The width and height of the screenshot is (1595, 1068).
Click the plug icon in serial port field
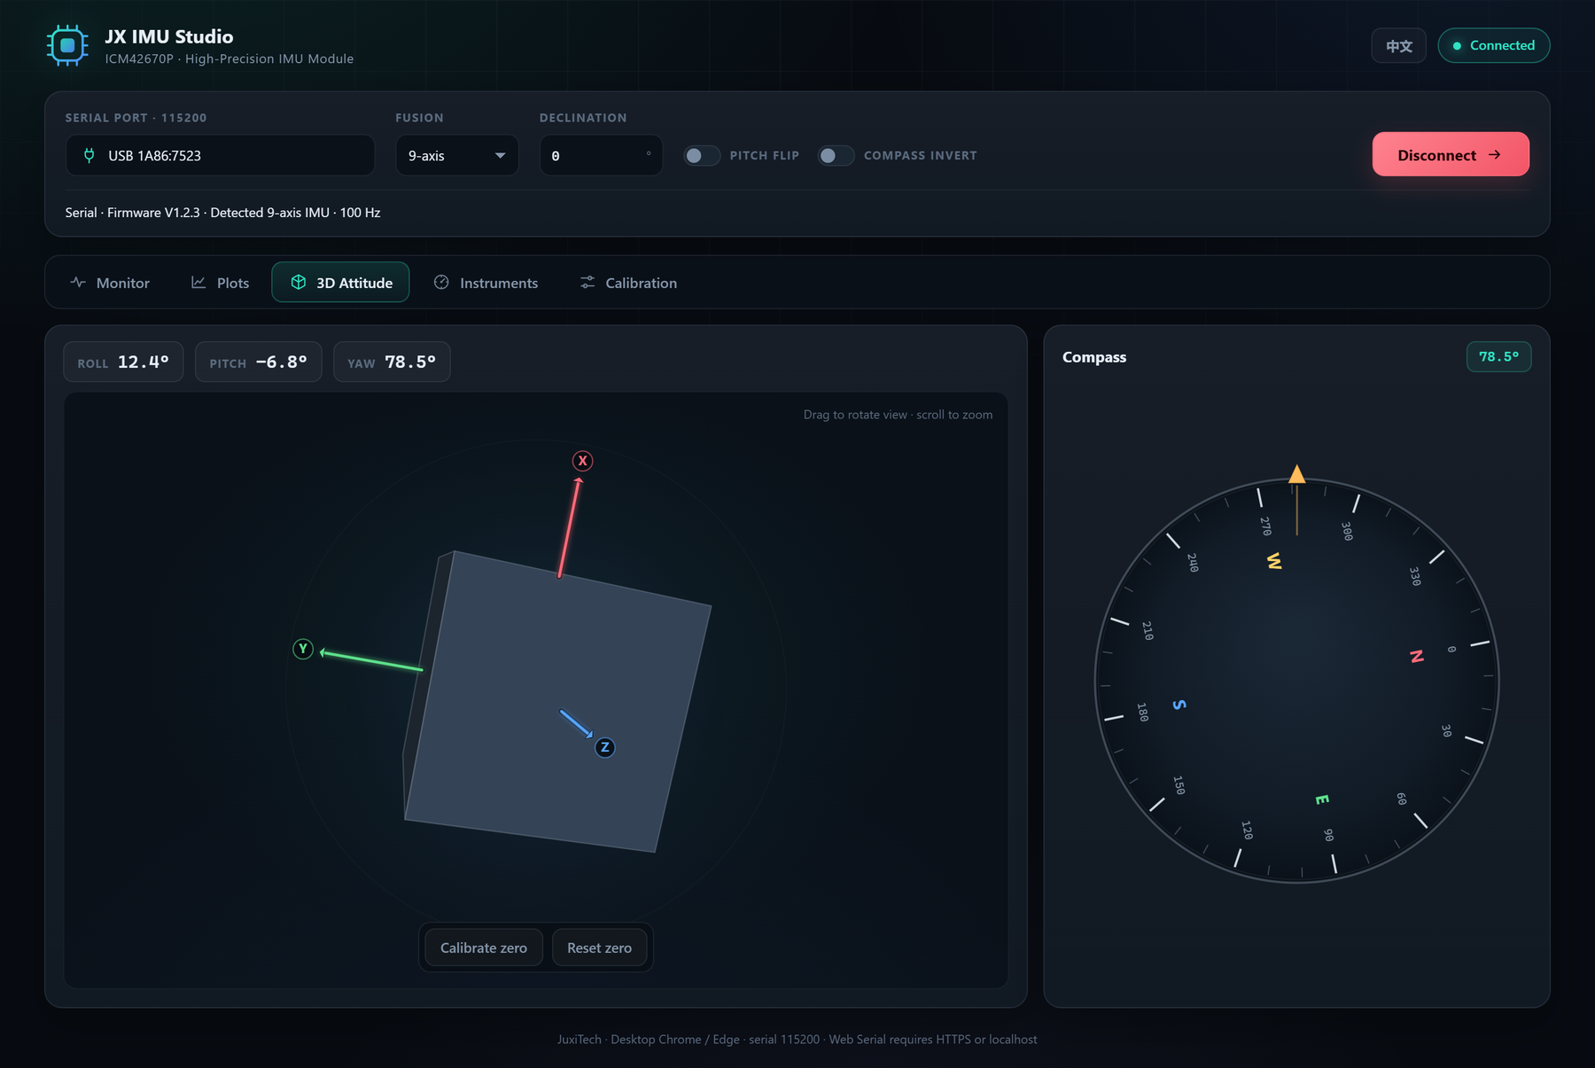point(89,155)
